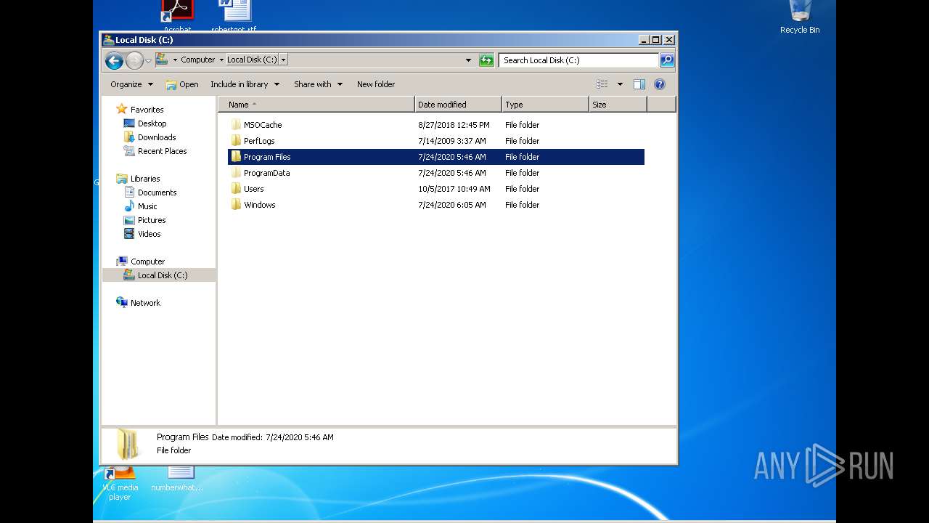Click New folder button
The image size is (929, 523).
(376, 84)
